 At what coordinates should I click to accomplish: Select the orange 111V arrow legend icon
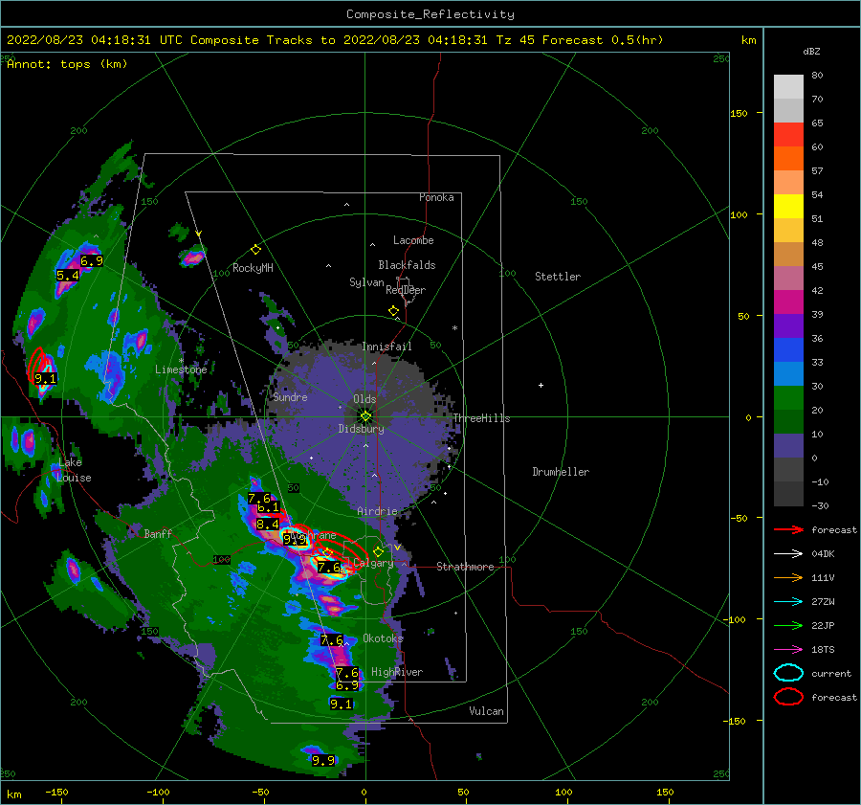pyautogui.click(x=788, y=577)
